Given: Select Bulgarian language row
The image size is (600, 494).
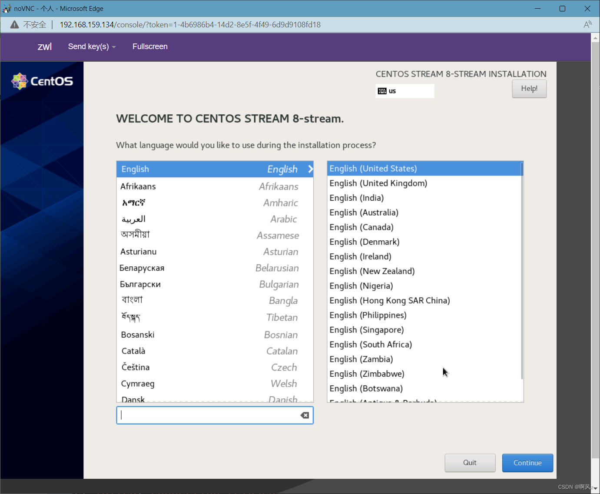Looking at the screenshot, I should pyautogui.click(x=215, y=285).
